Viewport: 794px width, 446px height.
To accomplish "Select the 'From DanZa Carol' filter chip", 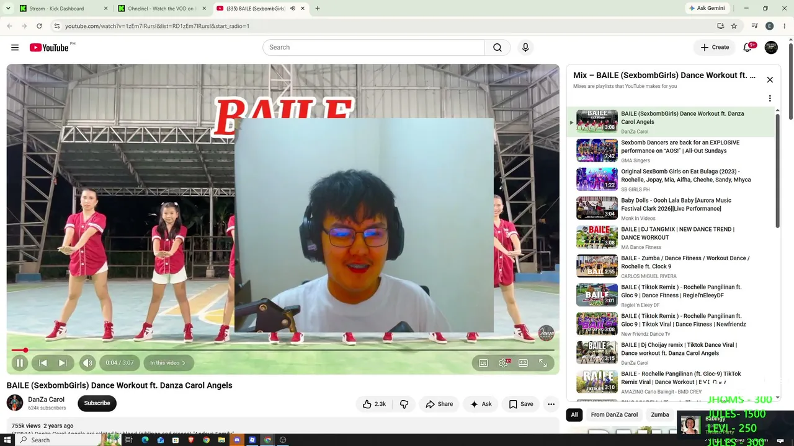I will click(x=614, y=415).
